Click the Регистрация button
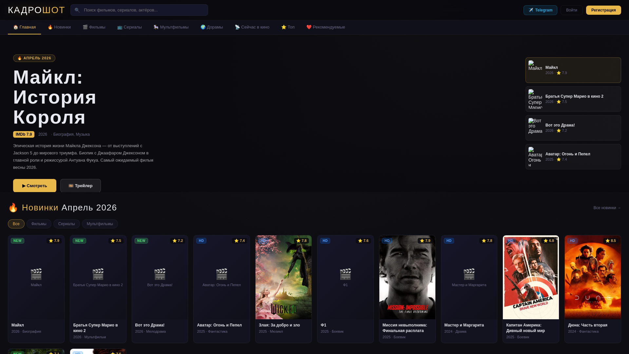Viewport: 629px width, 354px height. (603, 10)
